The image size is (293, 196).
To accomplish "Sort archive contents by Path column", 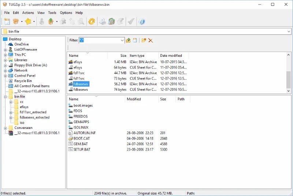I will coord(183,99).
